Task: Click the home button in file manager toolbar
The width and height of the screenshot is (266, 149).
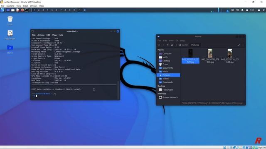Action: [x=172, y=45]
